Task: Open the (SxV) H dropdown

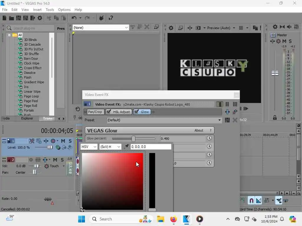Action: (x=110, y=147)
